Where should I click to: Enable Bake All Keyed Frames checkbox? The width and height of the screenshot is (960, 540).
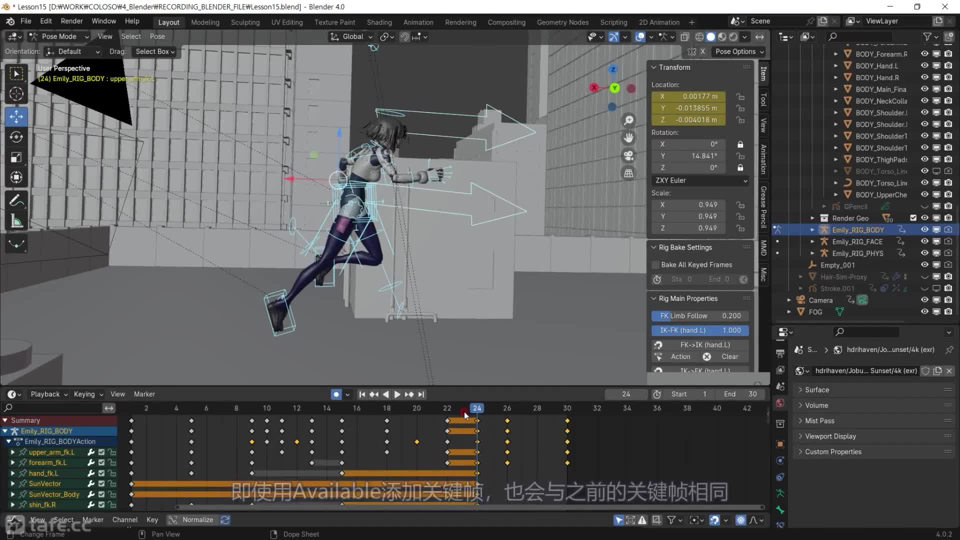[655, 265]
